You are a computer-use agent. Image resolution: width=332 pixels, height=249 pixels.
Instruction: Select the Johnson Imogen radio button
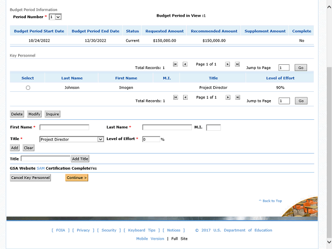[x=28, y=88]
